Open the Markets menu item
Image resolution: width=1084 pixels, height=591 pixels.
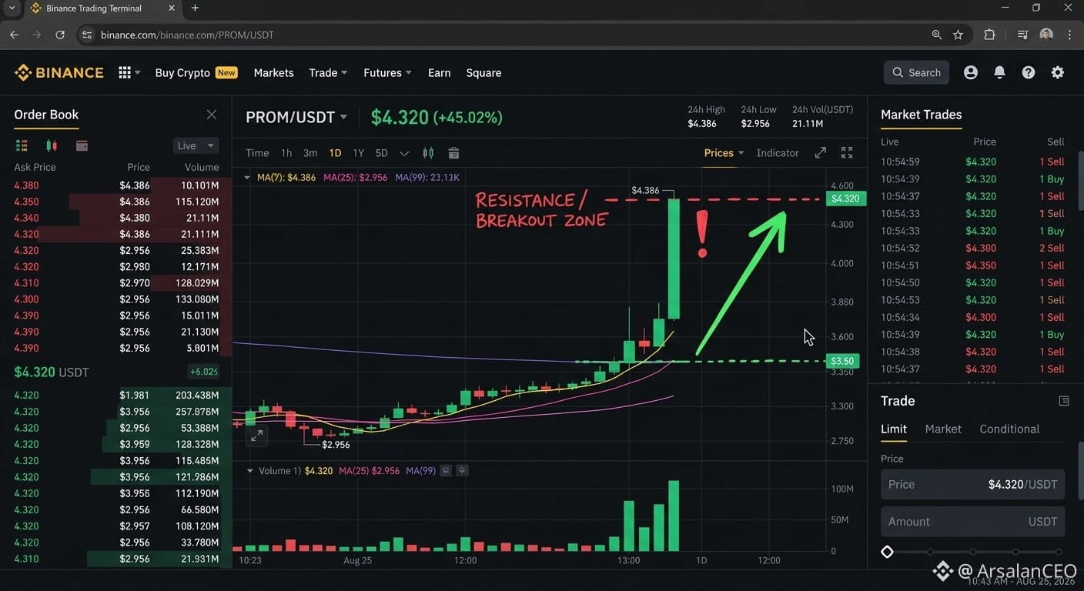pos(273,72)
